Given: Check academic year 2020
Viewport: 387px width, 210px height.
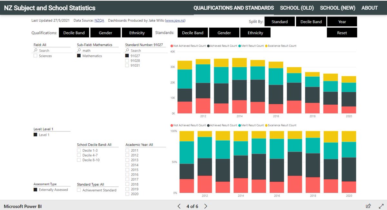Looking at the screenshot, I should pyautogui.click(x=127, y=194).
